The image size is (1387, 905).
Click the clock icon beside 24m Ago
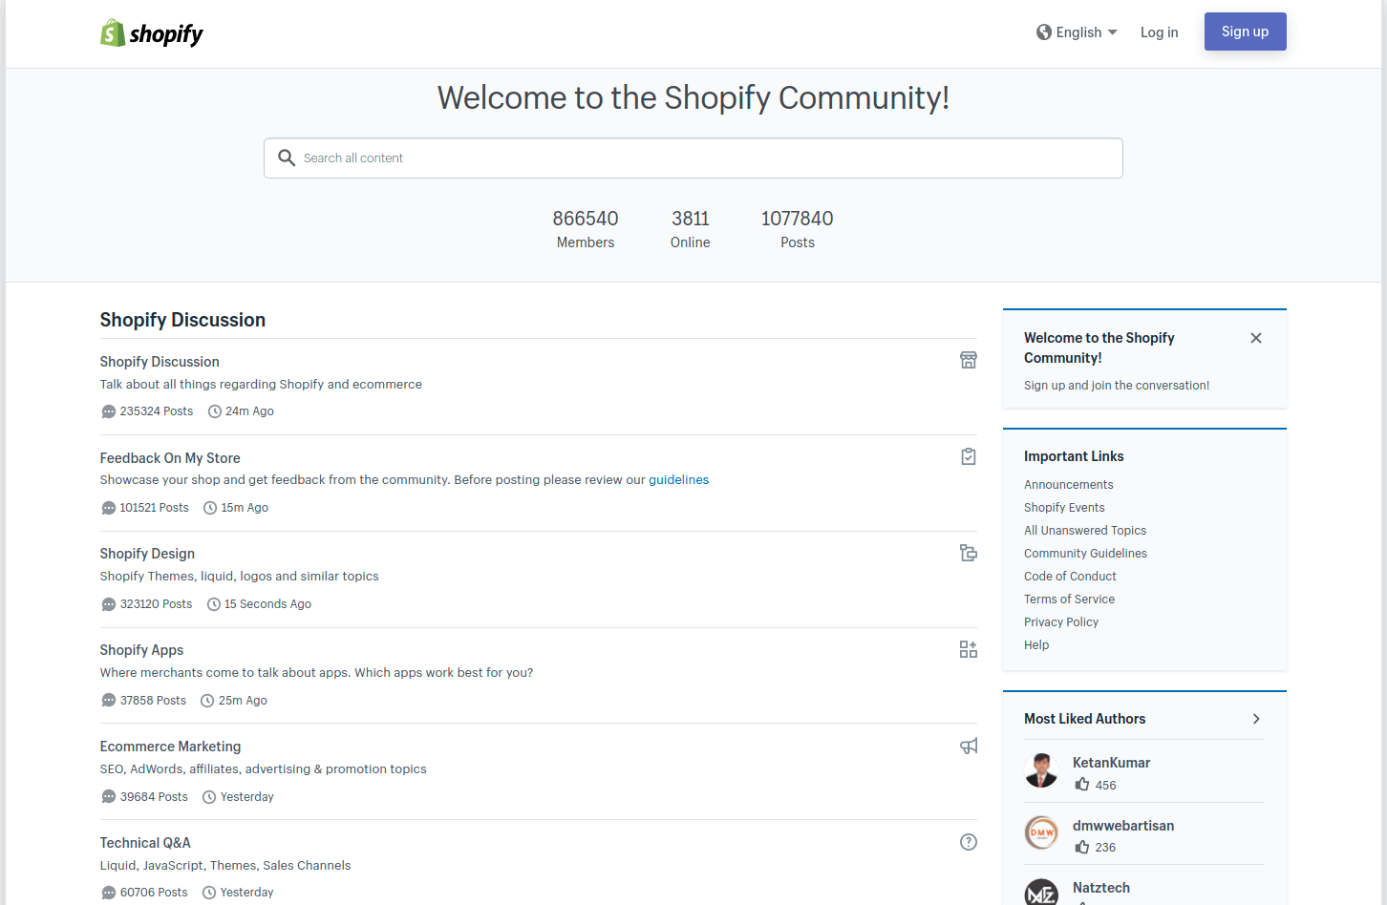pos(215,411)
